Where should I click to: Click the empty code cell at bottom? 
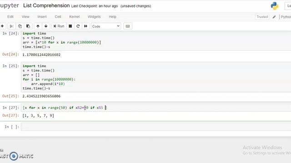pos(156,127)
